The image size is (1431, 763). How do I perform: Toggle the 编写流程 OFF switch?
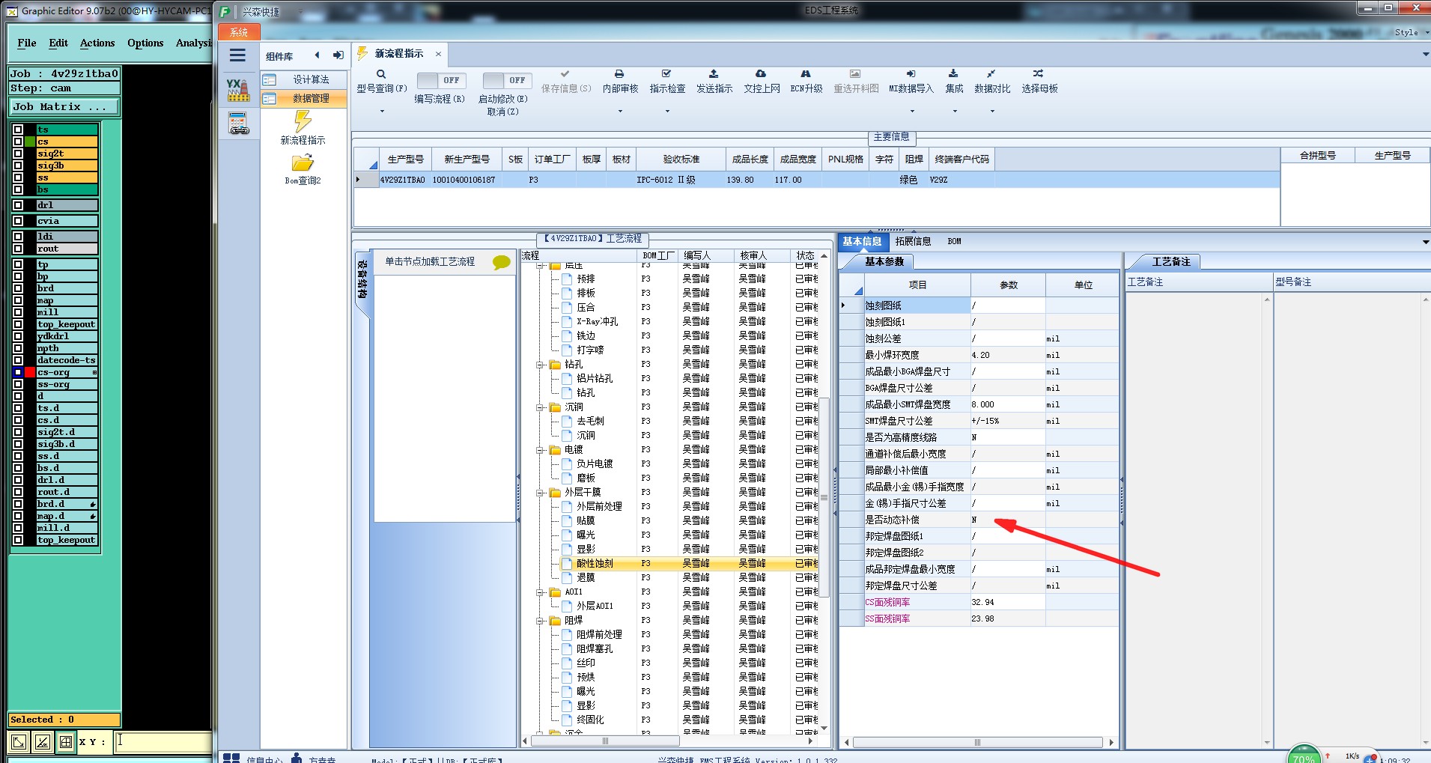pyautogui.click(x=441, y=80)
